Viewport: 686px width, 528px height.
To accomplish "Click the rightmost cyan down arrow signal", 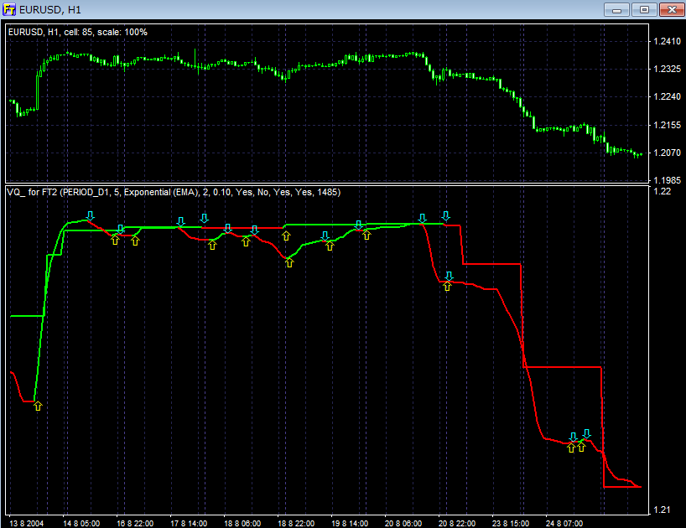I will (587, 433).
